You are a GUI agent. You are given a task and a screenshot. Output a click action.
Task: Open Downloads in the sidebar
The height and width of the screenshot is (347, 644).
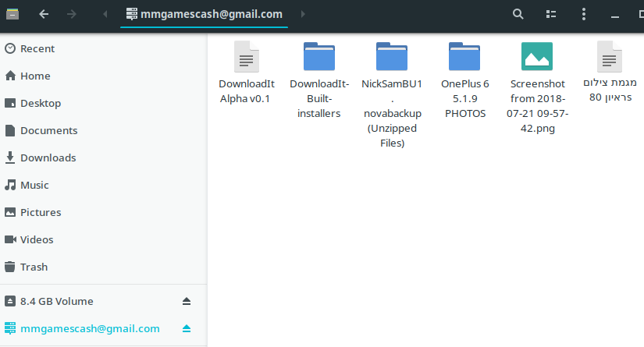(x=104, y=158)
